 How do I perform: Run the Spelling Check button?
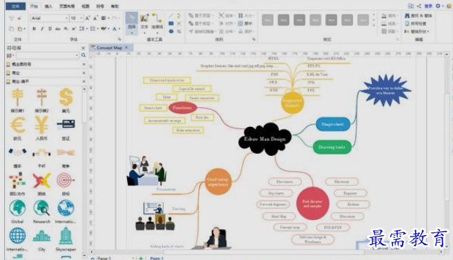pos(416,23)
